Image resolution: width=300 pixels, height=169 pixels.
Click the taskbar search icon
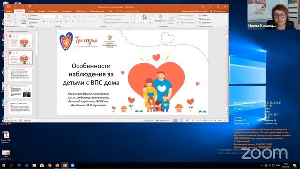11,165
